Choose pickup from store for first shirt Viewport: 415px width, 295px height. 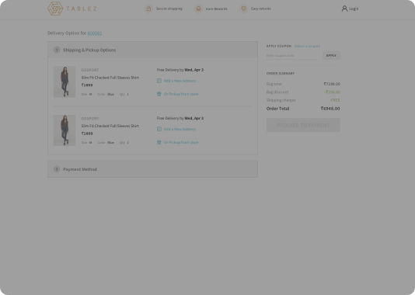(181, 94)
